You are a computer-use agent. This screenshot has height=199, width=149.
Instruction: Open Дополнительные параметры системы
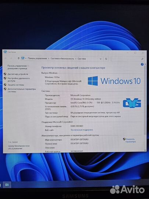(22, 90)
